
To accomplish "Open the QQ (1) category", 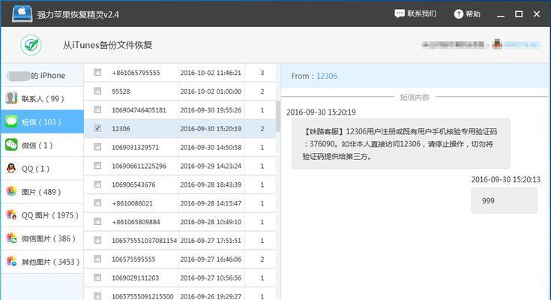I will [x=42, y=168].
